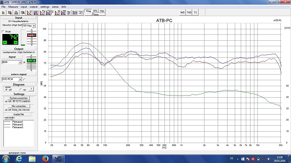Screen dimensions: 291x163
Task: Open the DVD-PCM extern signal dropdown
Action: point(20,79)
